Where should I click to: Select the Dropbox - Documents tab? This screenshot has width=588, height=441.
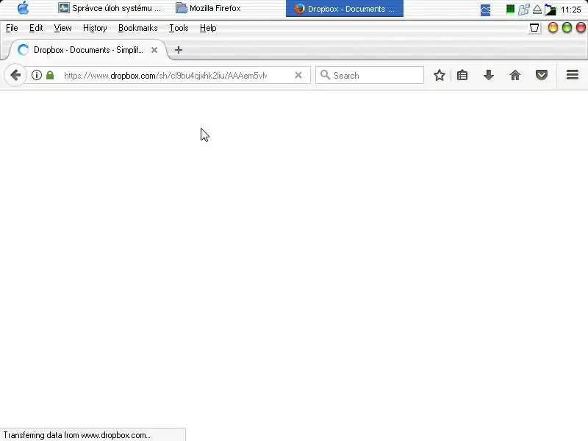tap(88, 50)
